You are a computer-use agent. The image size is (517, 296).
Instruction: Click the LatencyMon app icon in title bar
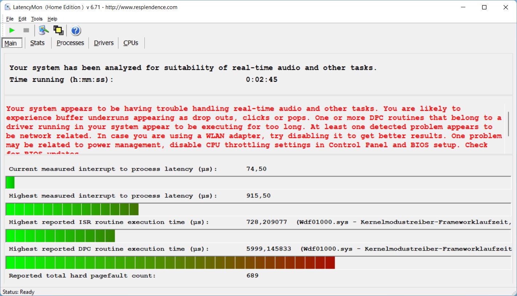coord(7,7)
